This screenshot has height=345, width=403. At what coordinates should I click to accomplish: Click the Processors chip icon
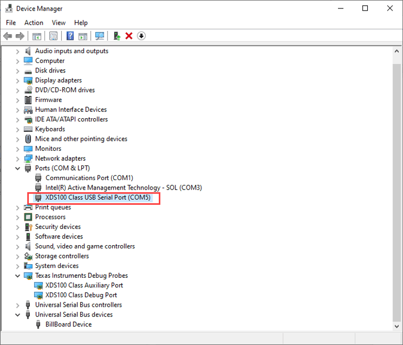pyautogui.click(x=28, y=217)
